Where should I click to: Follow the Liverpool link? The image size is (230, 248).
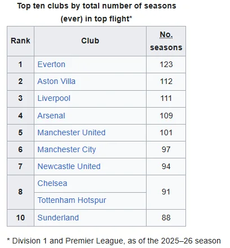(x=54, y=98)
